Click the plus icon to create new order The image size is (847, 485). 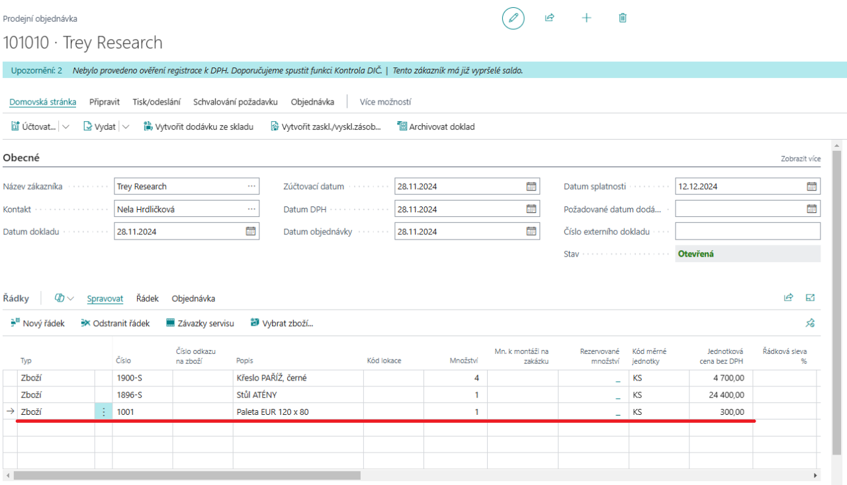[586, 19]
